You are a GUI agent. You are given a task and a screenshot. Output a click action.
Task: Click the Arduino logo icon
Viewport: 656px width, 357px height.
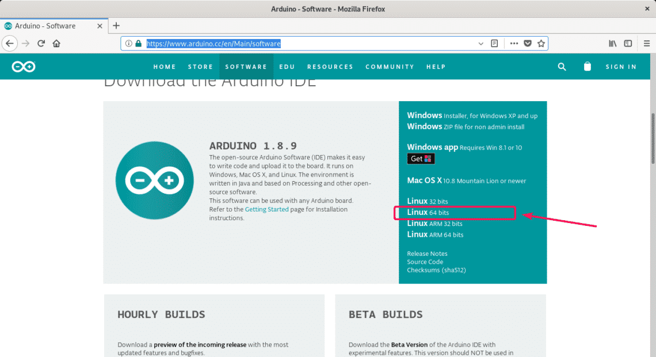[23, 66]
